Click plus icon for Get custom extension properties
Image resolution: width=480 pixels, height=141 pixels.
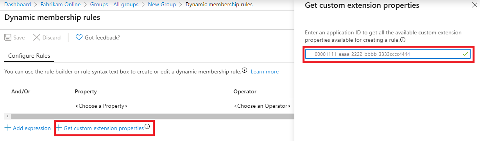click(59, 128)
